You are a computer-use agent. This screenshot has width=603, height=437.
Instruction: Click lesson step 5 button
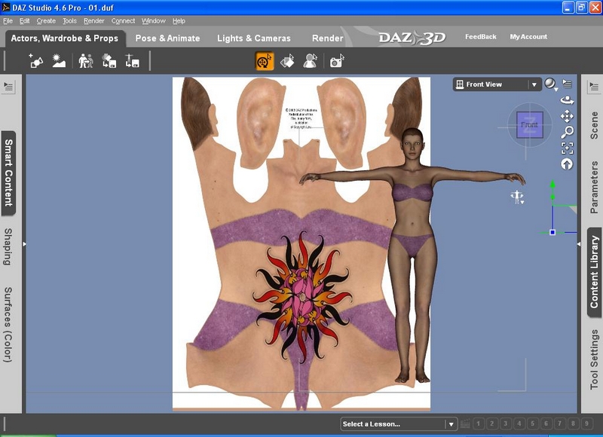[533, 424]
